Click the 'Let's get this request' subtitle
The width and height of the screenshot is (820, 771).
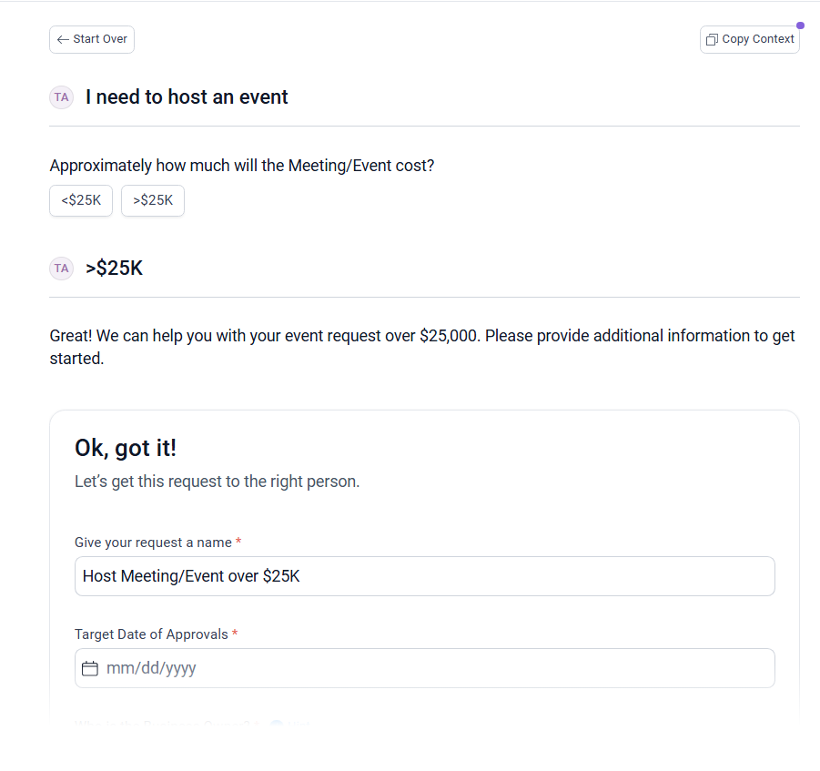217,482
